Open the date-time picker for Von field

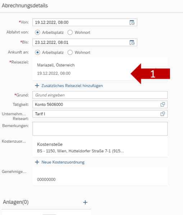(132, 22)
